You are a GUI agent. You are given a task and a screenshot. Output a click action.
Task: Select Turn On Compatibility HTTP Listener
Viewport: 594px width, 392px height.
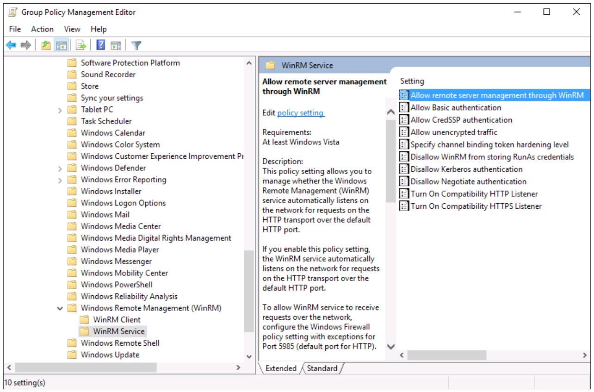pos(474,194)
